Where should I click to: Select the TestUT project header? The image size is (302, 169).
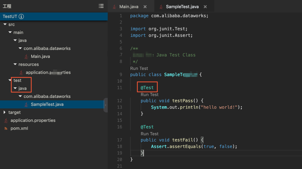point(54,16)
